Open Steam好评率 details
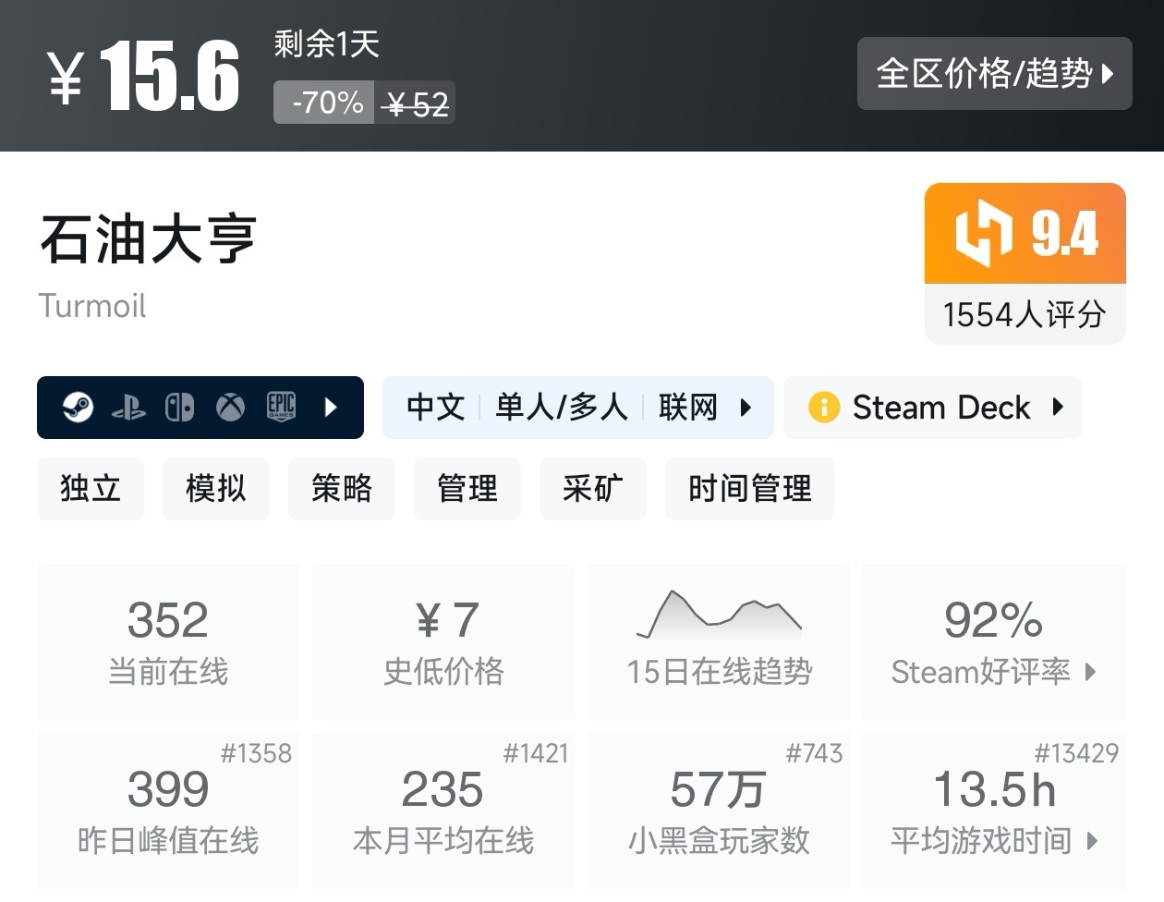 pos(993,672)
